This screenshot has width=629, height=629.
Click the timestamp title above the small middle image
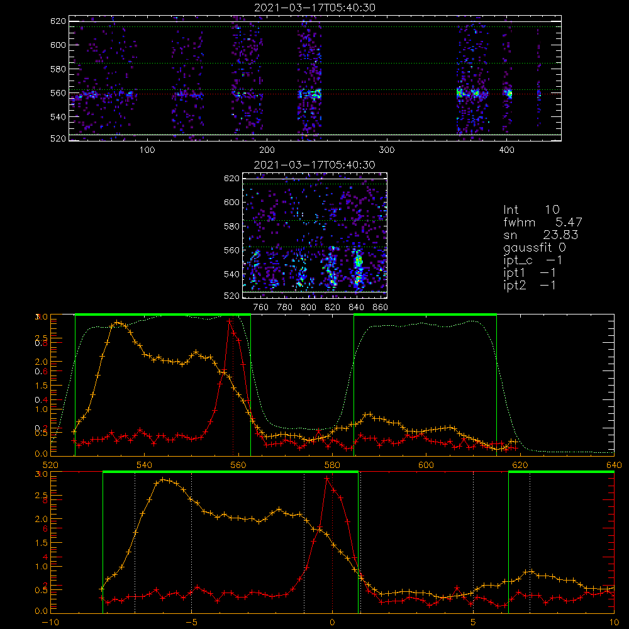tap(314, 165)
